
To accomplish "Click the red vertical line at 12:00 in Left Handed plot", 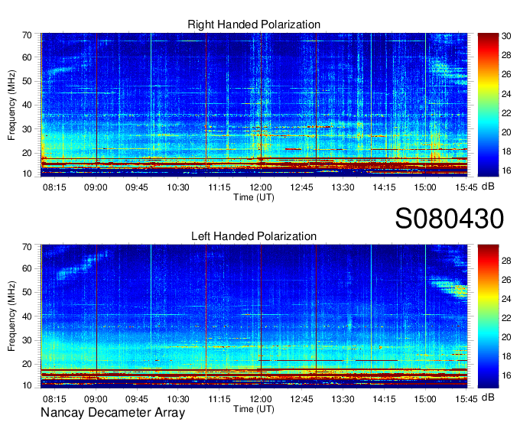I will point(261,312).
